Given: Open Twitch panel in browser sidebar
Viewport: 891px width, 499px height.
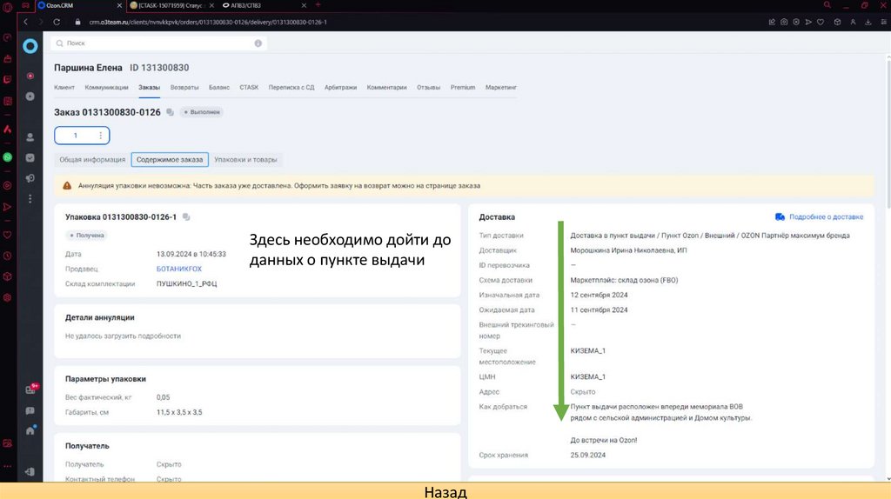Looking at the screenshot, I should click(x=7, y=79).
